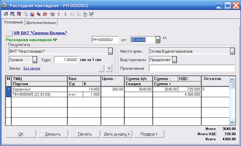Screen dimensions: 241x146
Task: Click the help question mark toolbar icon
Action: pyautogui.click(x=85, y=14)
